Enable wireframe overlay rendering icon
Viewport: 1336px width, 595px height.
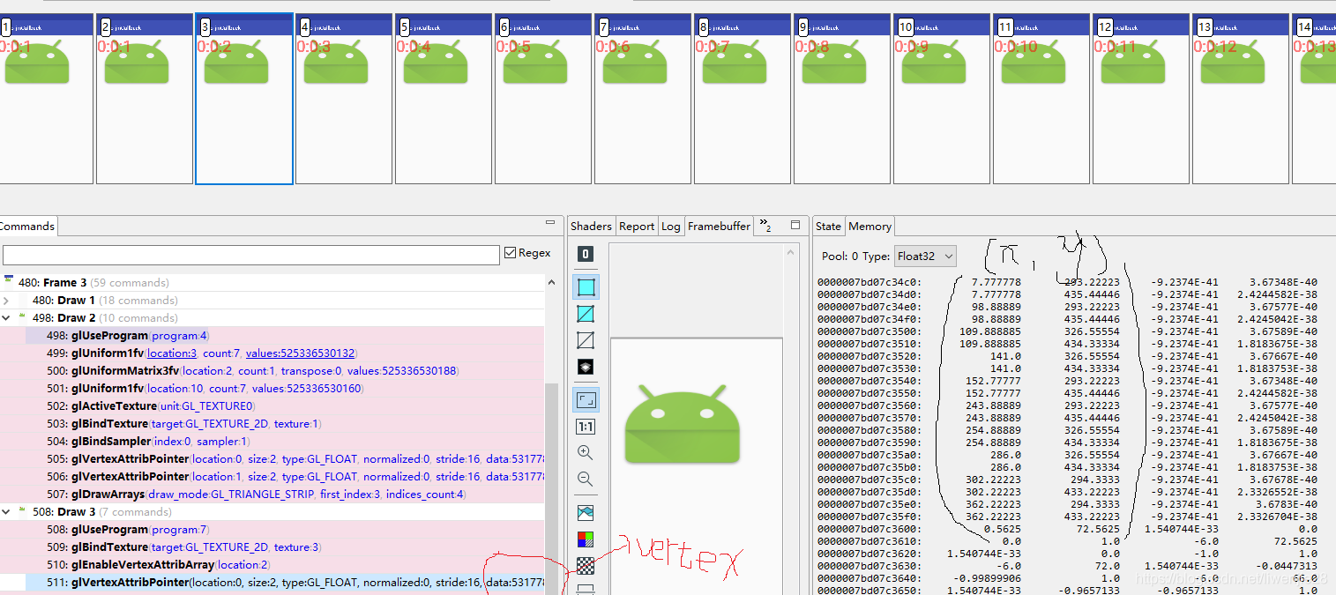(585, 314)
